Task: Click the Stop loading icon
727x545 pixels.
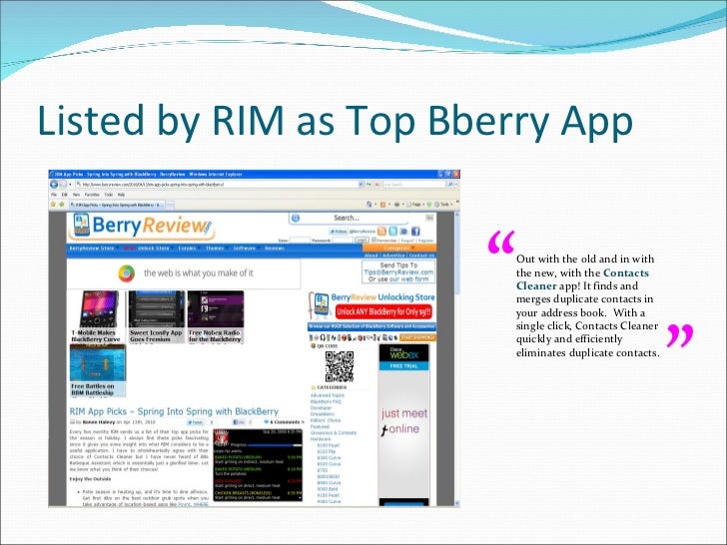Action: click(376, 185)
